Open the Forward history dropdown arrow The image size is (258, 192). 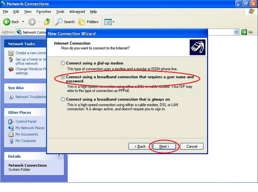tap(39, 22)
